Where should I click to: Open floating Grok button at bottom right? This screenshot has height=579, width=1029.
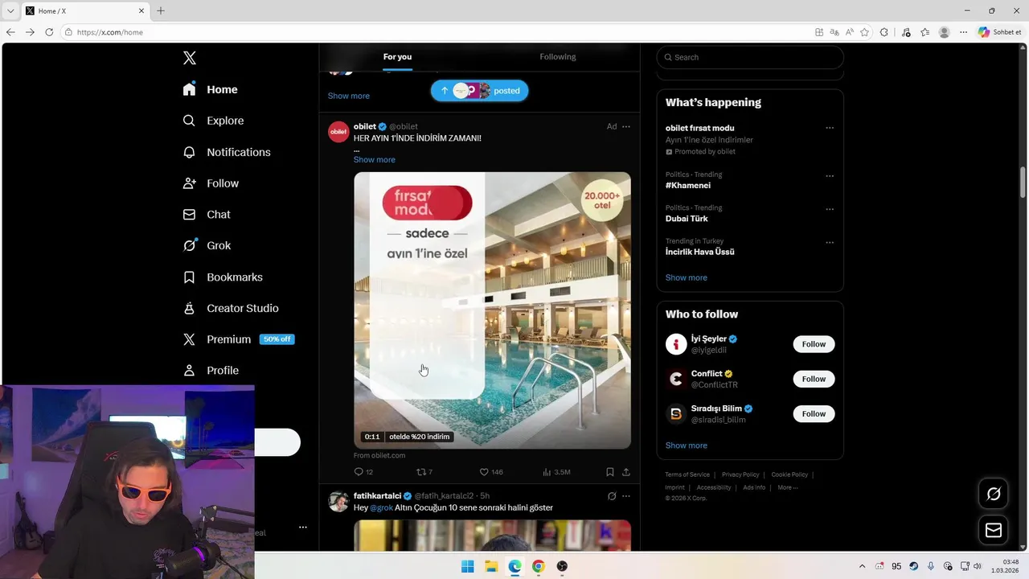click(x=994, y=494)
